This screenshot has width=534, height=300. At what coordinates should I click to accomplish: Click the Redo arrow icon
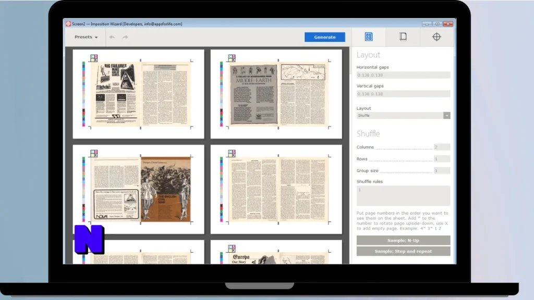click(125, 37)
